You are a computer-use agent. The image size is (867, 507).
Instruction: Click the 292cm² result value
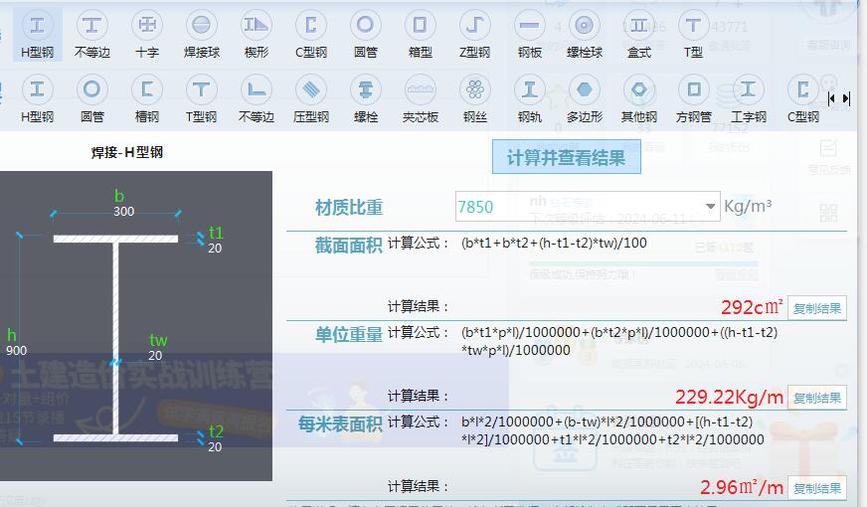(752, 307)
